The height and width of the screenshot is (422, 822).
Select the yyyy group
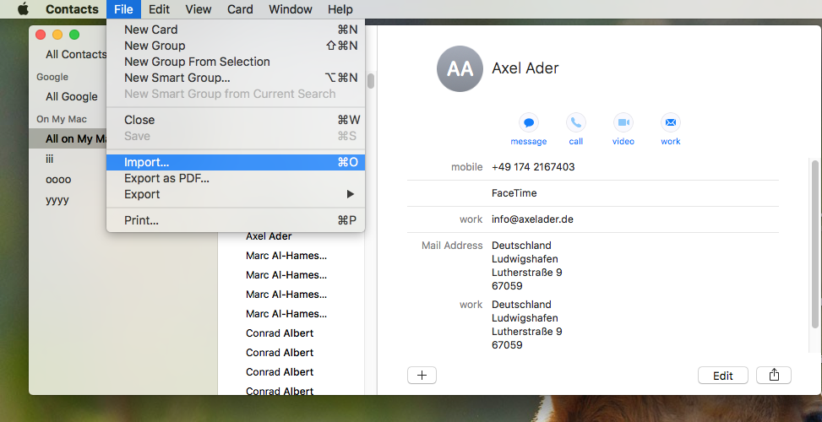(x=57, y=200)
